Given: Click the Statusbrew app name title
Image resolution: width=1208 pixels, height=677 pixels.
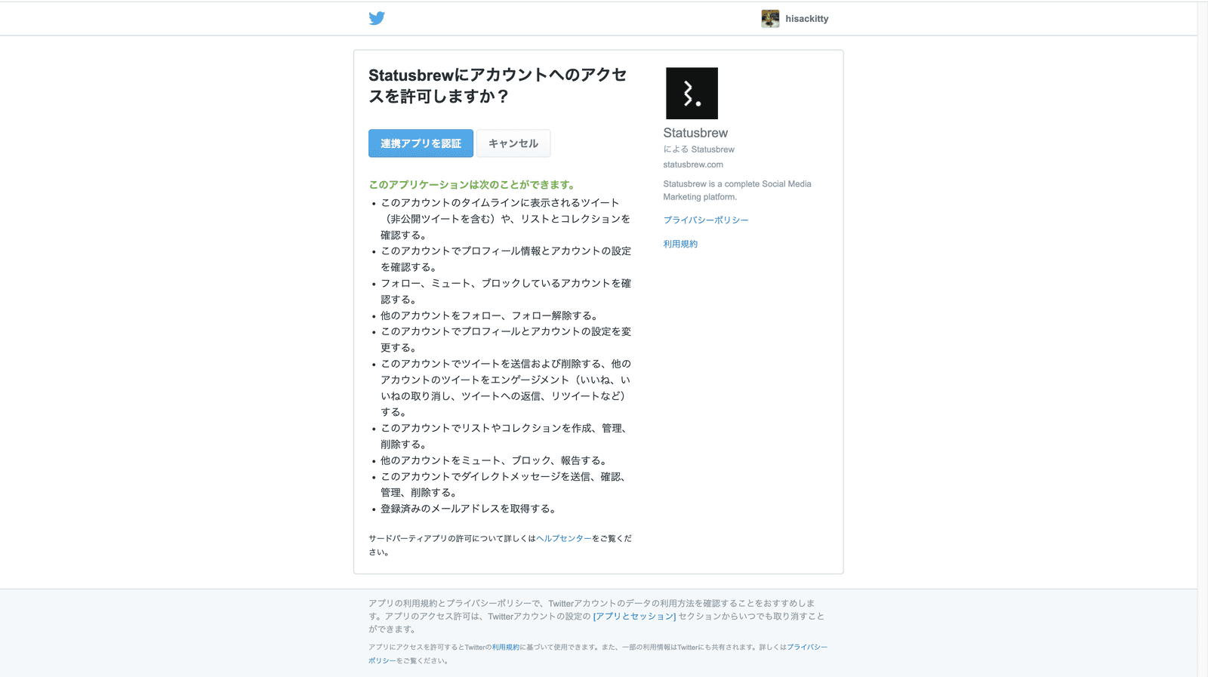Looking at the screenshot, I should (x=695, y=133).
